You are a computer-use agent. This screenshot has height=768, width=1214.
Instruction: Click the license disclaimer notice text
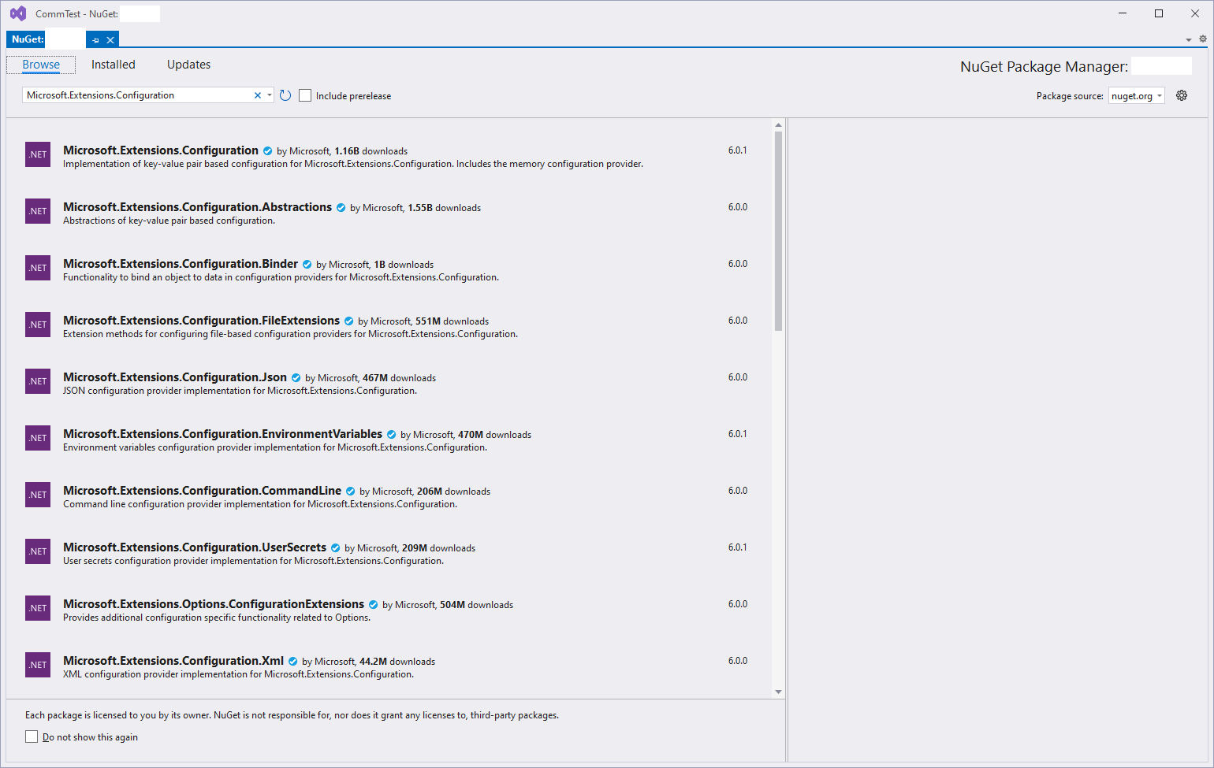coord(292,715)
